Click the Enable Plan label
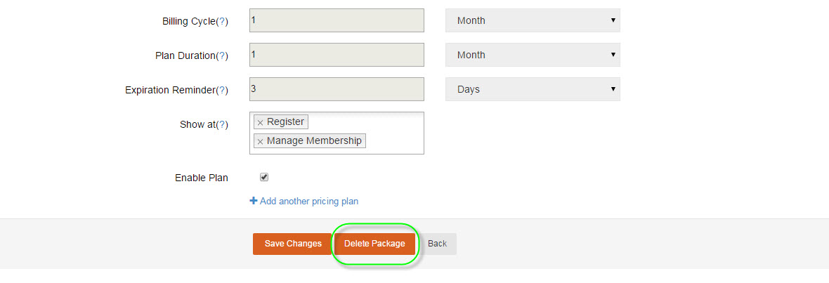The image size is (829, 283). (x=202, y=178)
